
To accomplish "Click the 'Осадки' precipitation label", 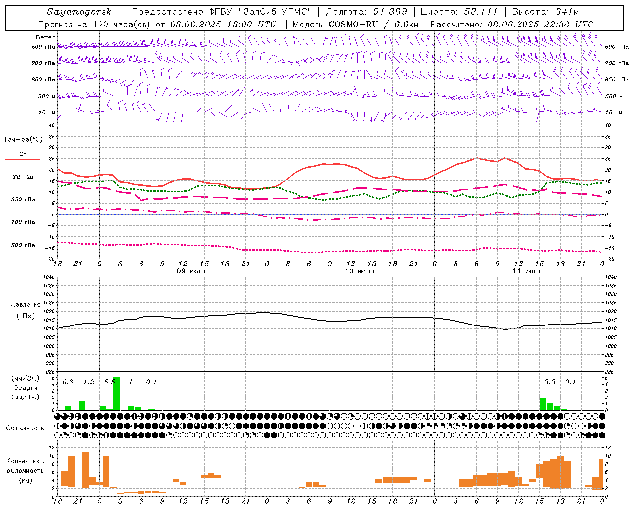I will coord(25,388).
